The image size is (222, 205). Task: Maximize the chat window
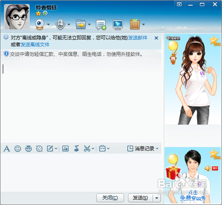[x=202, y=4]
